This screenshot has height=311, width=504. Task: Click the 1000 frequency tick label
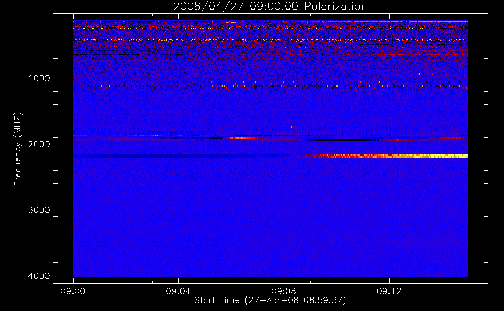click(39, 78)
